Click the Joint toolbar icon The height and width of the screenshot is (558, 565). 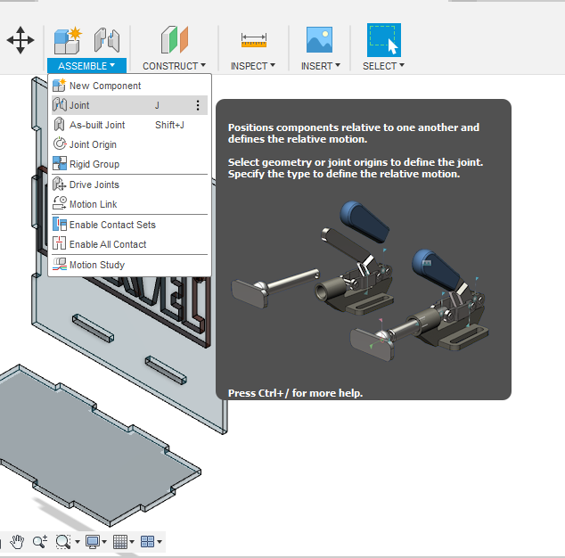[107, 40]
